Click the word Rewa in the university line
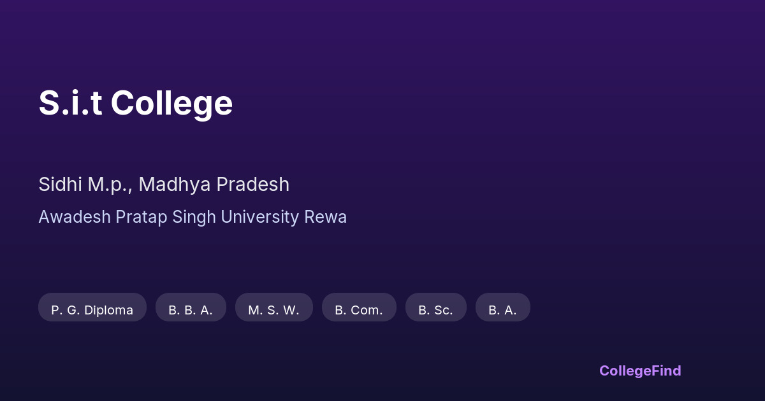The width and height of the screenshot is (765, 401). 325,217
